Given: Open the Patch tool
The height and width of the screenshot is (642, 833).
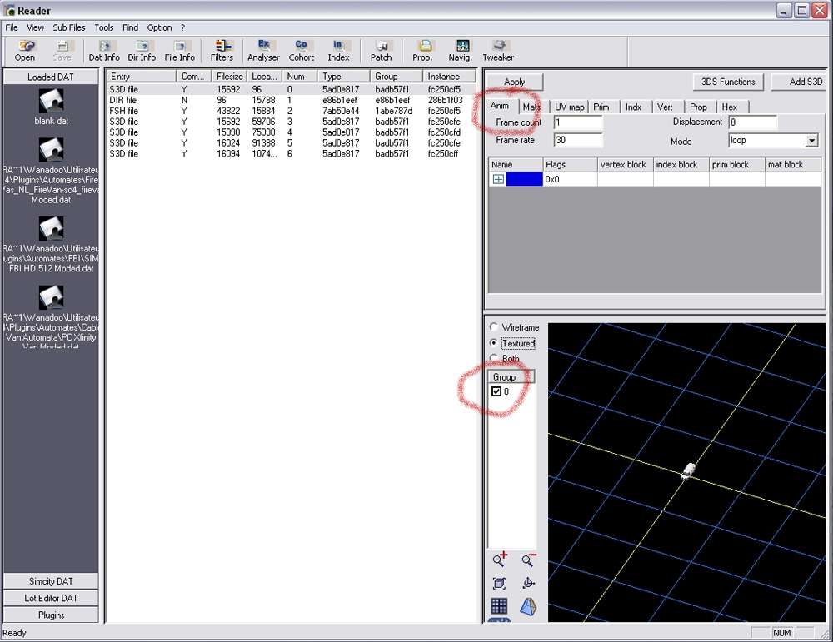Looking at the screenshot, I should 381,51.
